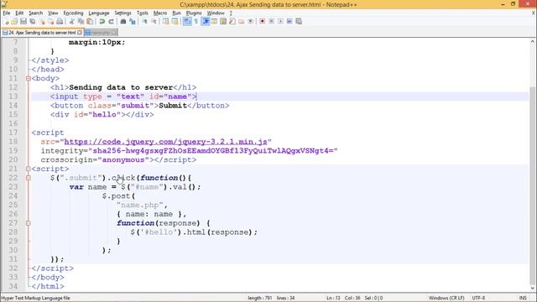The image size is (537, 302).
Task: Click scroll up arrow on the vertical scrollbar
Action: tap(533, 42)
